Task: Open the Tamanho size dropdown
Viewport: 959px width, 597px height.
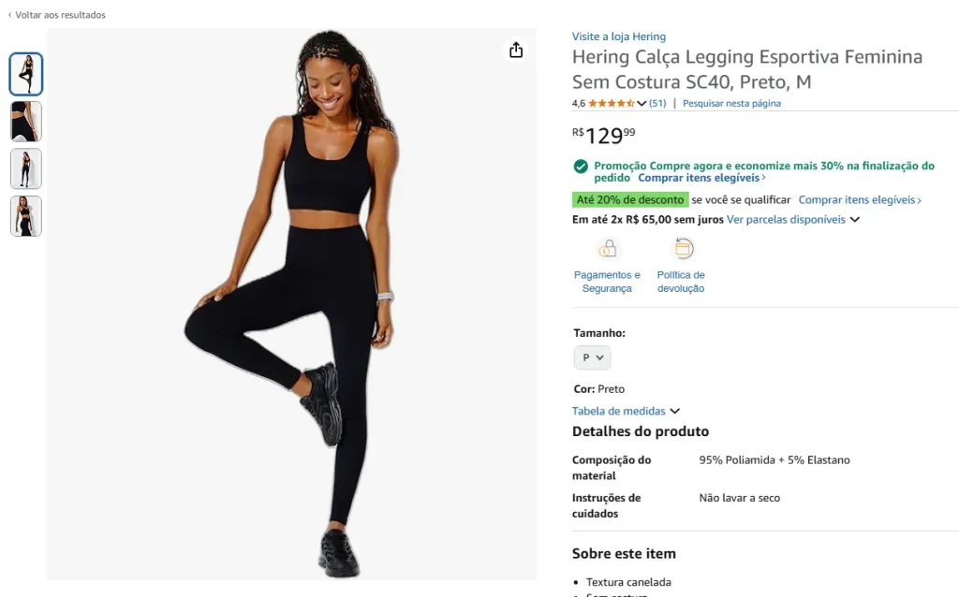Action: pyautogui.click(x=592, y=357)
